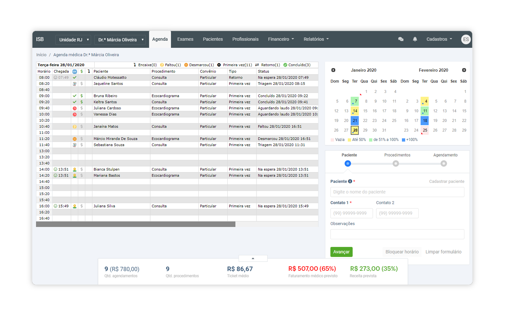This screenshot has height=330, width=509.
Task: Click the blue OK status column header
Action: pyautogui.click(x=75, y=71)
